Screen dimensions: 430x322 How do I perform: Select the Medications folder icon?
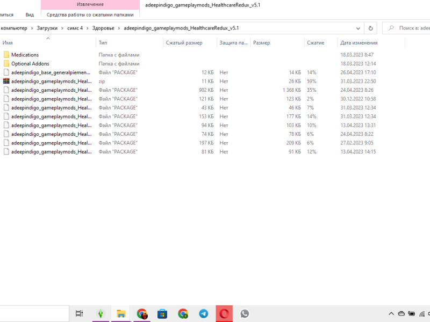click(6, 55)
